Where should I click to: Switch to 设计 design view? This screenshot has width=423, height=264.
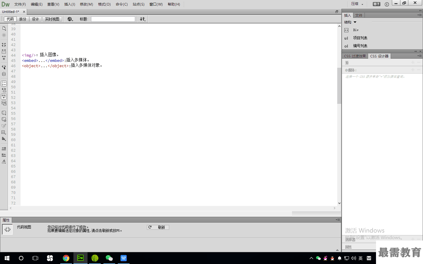coord(35,19)
